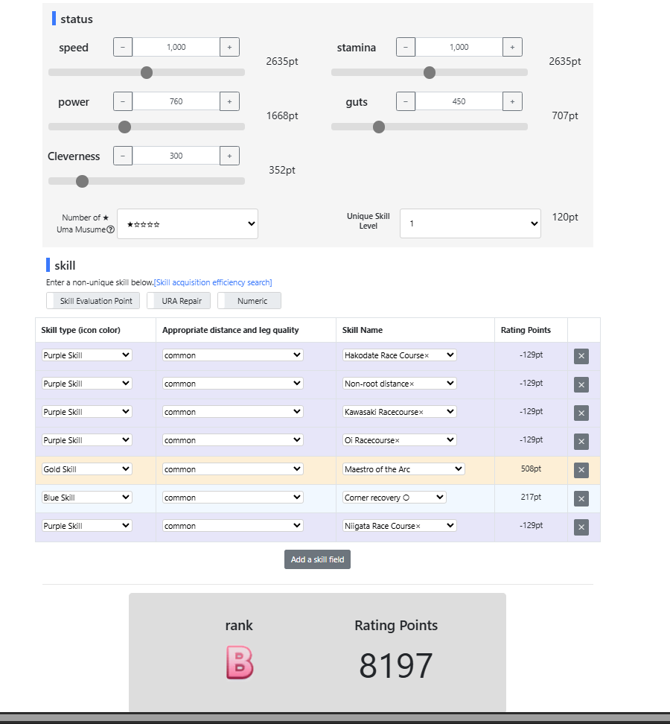Click the power value input field
Screen dimensions: 670x724
(176, 101)
